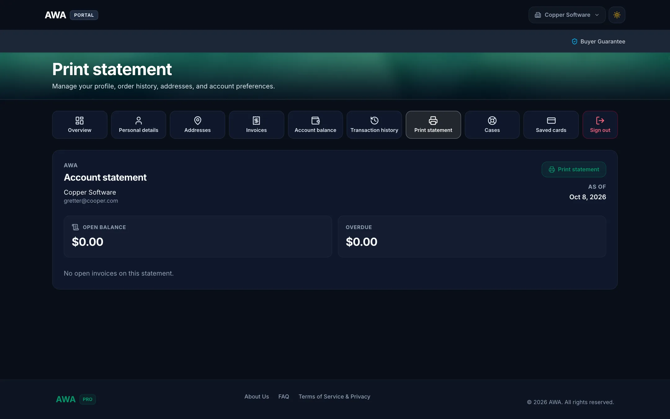Click the green Print statement button
Viewport: 670px width, 419px height.
pos(574,169)
